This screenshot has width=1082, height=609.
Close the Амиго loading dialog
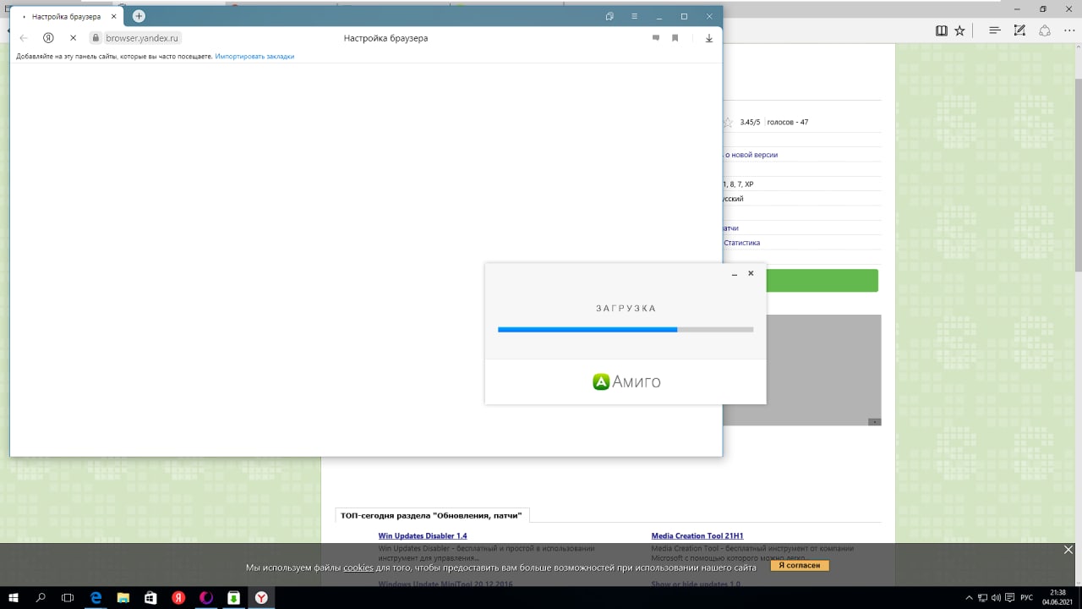pyautogui.click(x=751, y=273)
